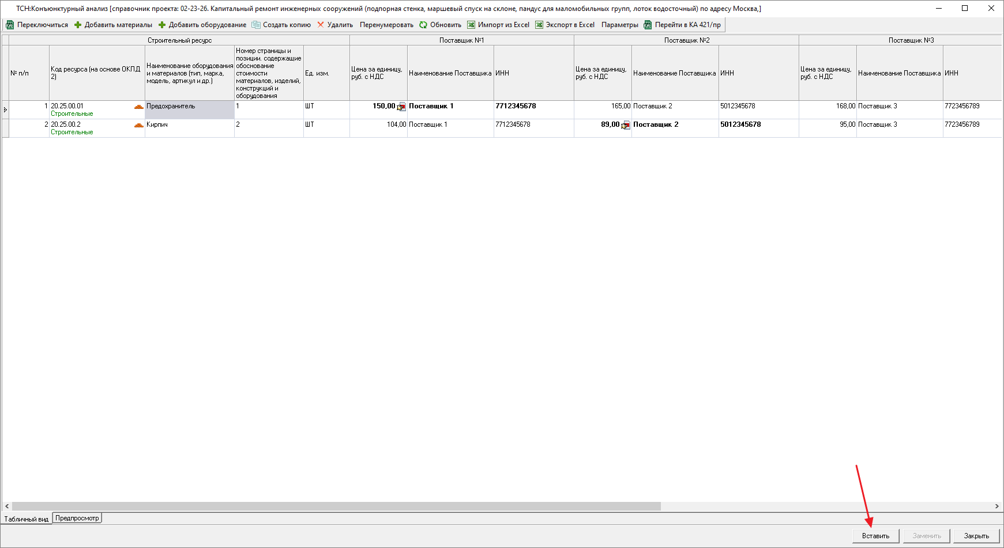Click the Экспорт в Excel icon
This screenshot has width=1004, height=548.
point(539,25)
